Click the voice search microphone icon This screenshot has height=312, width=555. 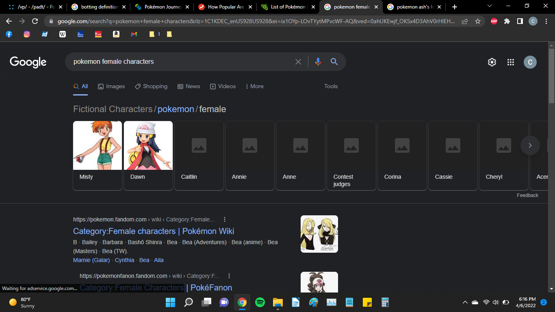[318, 62]
